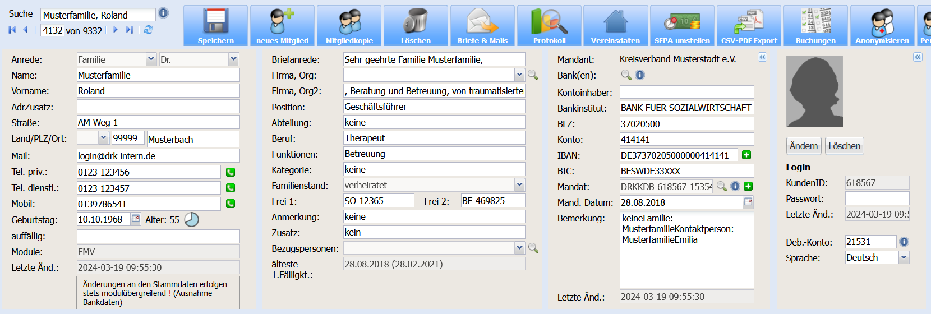The width and height of the screenshot is (931, 314).
Task: Click the Beruf field Therapeut
Action: pos(434,138)
